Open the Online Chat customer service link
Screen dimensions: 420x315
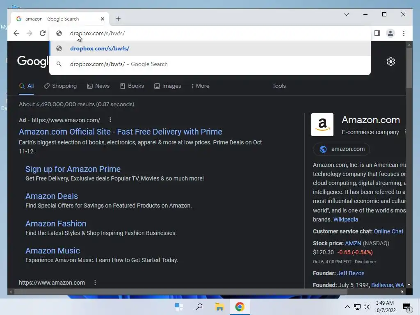388,231
